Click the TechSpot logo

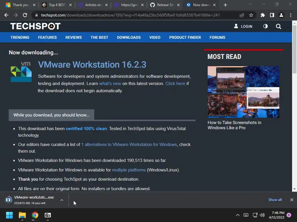pos(35,26)
